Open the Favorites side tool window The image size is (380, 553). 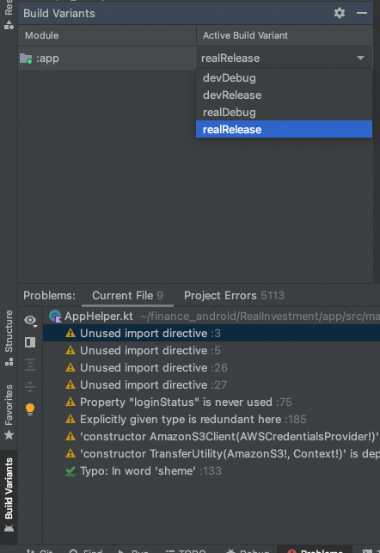coord(9,412)
